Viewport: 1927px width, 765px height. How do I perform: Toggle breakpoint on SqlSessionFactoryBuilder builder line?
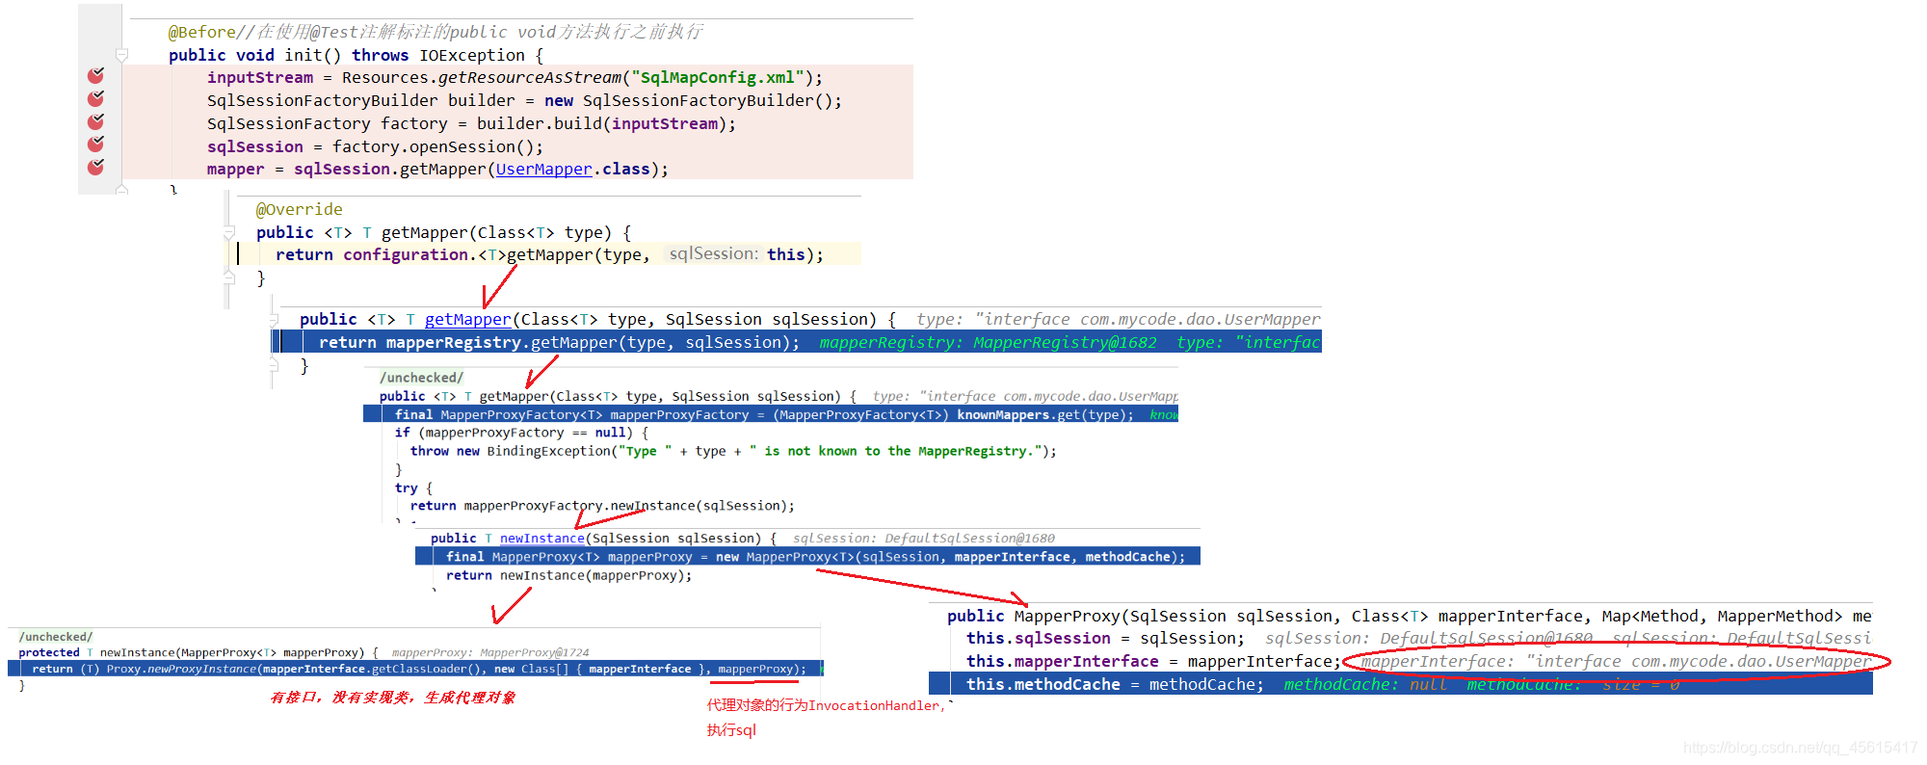coord(95,98)
